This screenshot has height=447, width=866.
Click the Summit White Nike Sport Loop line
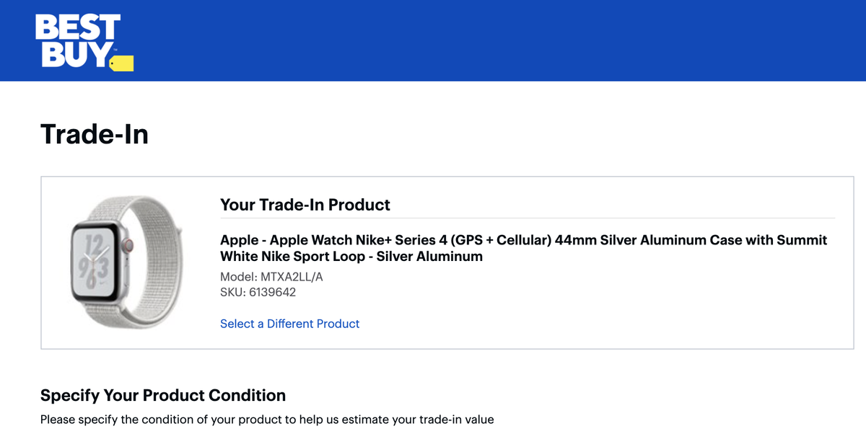(351, 256)
